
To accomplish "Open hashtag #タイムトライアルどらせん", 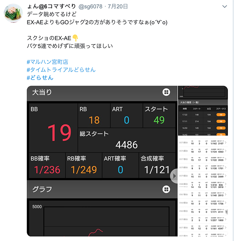I will [61, 70].
